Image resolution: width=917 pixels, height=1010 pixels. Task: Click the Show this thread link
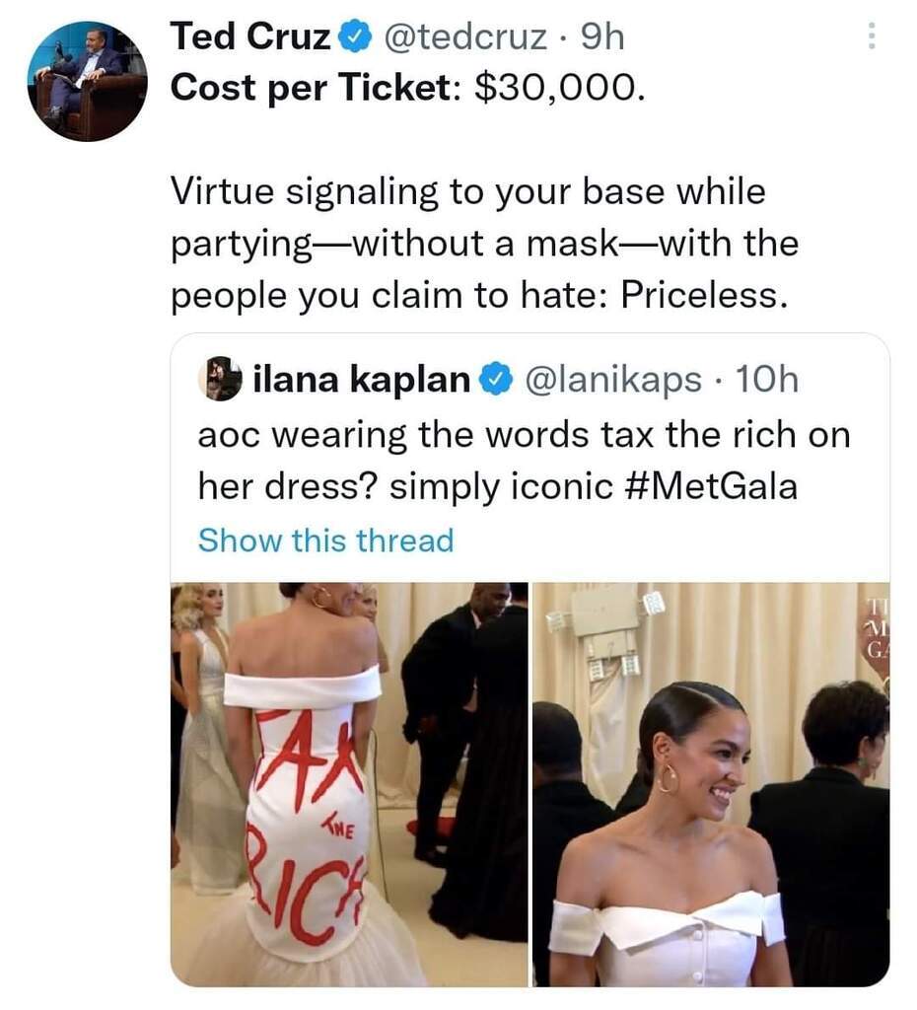pos(325,541)
